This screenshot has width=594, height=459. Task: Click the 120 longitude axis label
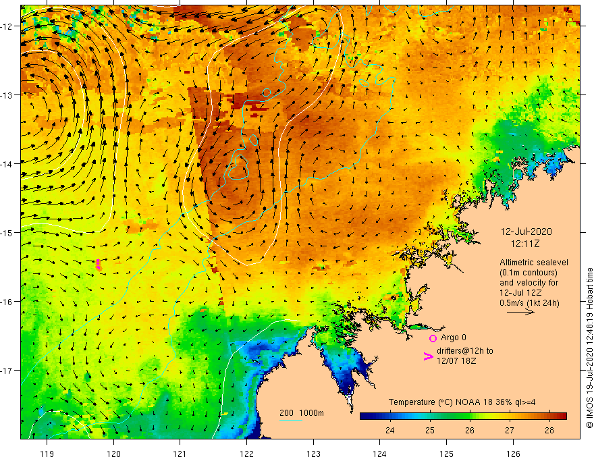point(113,454)
